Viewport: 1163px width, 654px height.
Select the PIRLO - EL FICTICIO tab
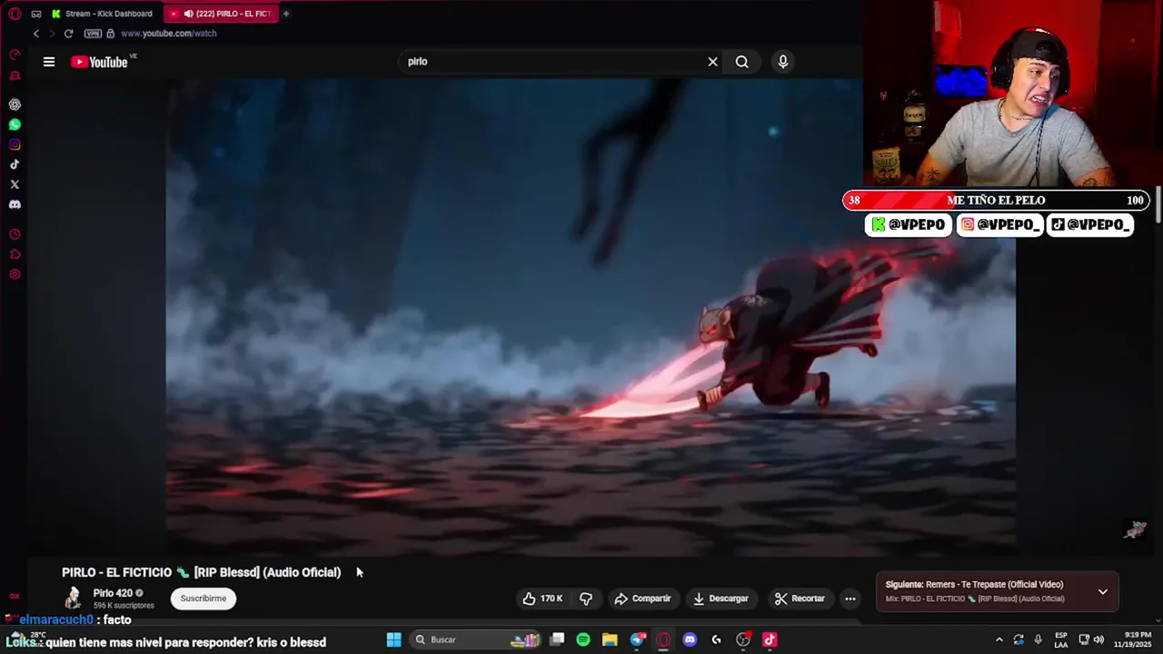(x=221, y=14)
